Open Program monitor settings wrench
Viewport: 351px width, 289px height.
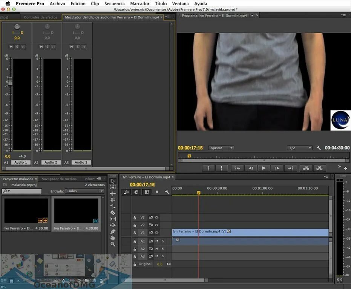click(x=319, y=148)
